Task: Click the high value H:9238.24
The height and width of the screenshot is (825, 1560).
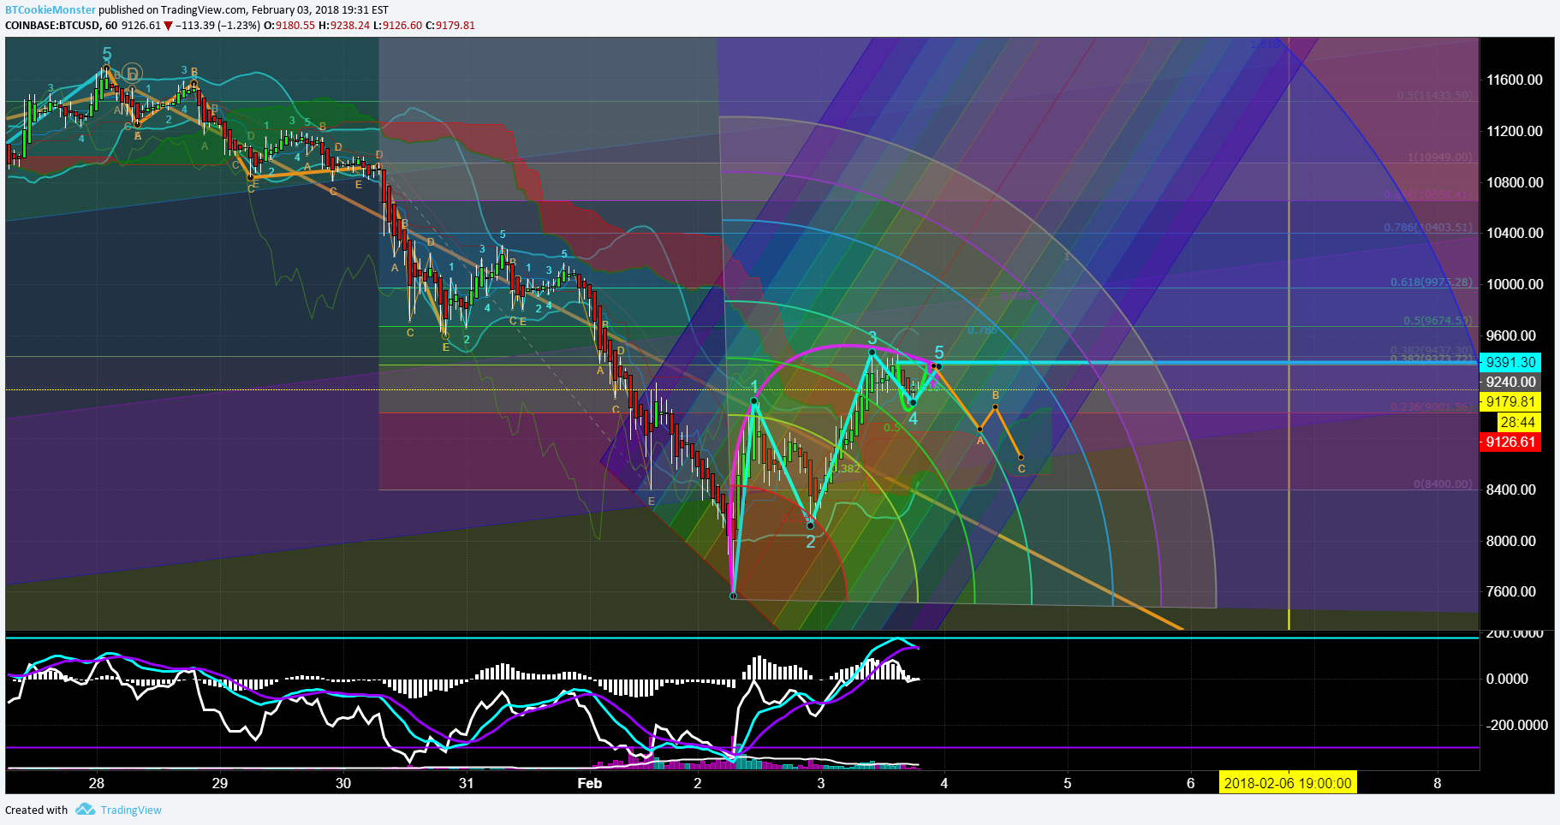Action: tap(344, 26)
